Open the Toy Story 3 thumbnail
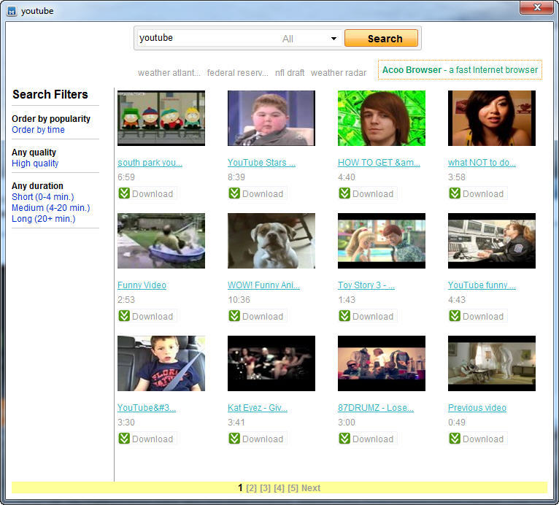Image resolution: width=559 pixels, height=505 pixels. coord(382,241)
